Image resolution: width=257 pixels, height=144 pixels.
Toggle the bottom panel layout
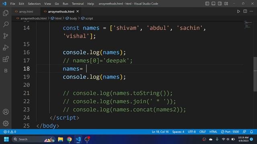click(213, 4)
